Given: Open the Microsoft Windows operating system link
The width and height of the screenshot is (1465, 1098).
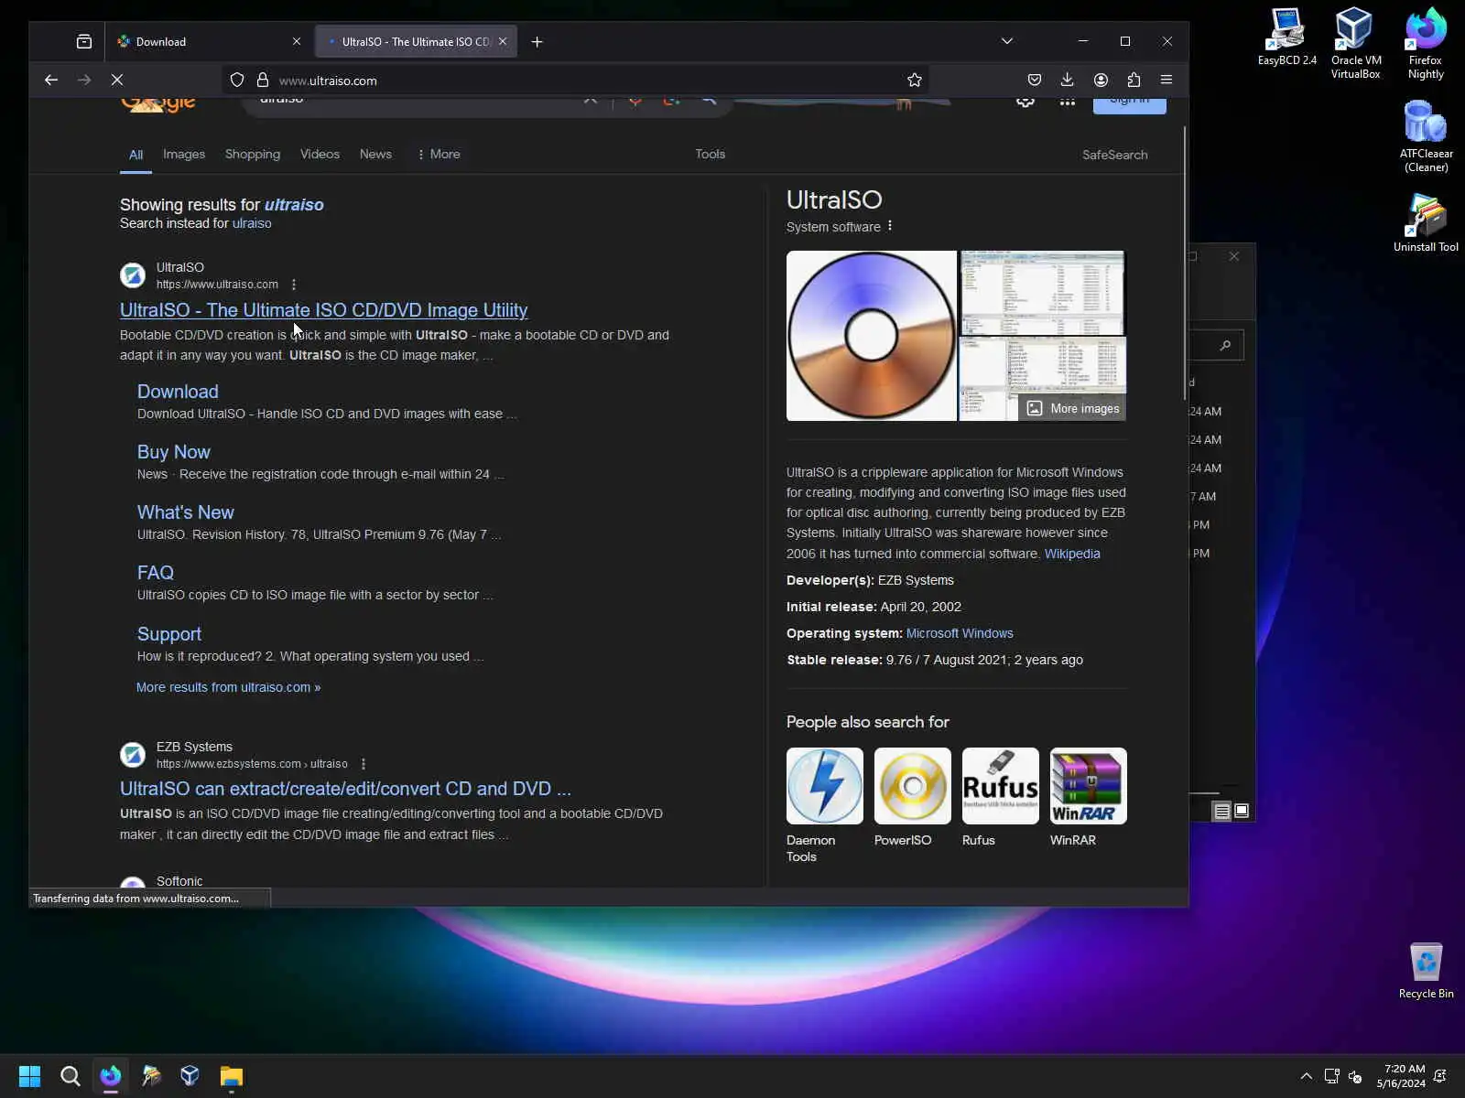Looking at the screenshot, I should click(x=960, y=633).
